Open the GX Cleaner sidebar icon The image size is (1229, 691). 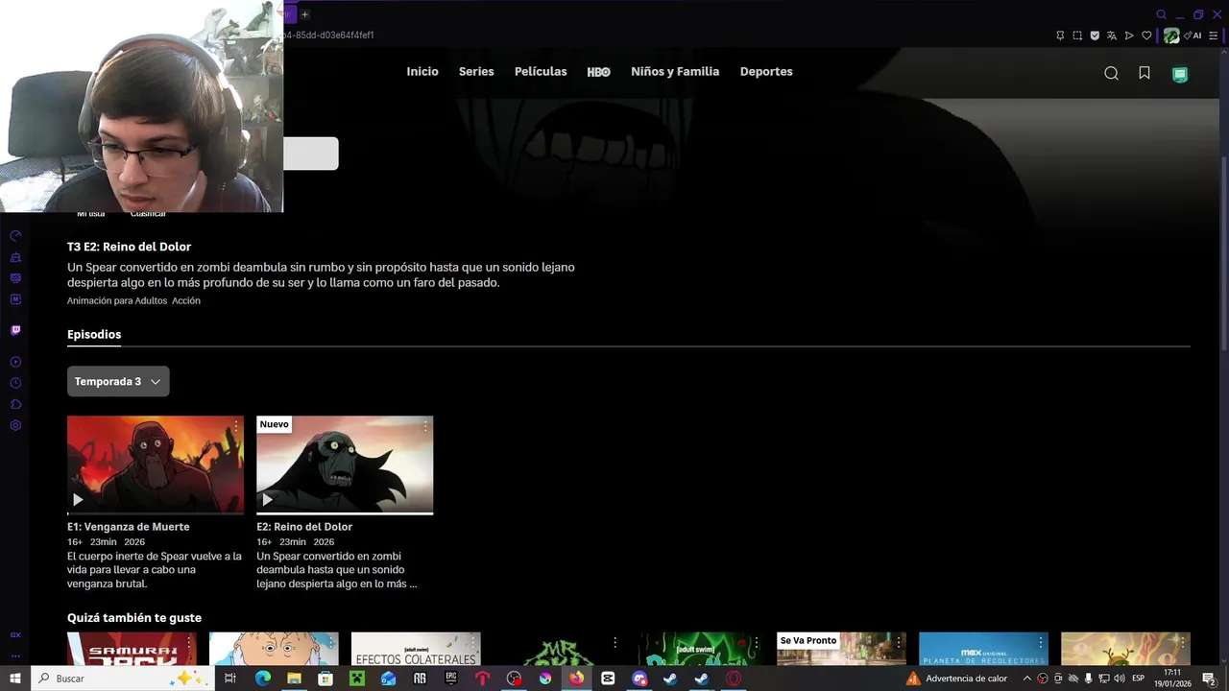pos(15,257)
